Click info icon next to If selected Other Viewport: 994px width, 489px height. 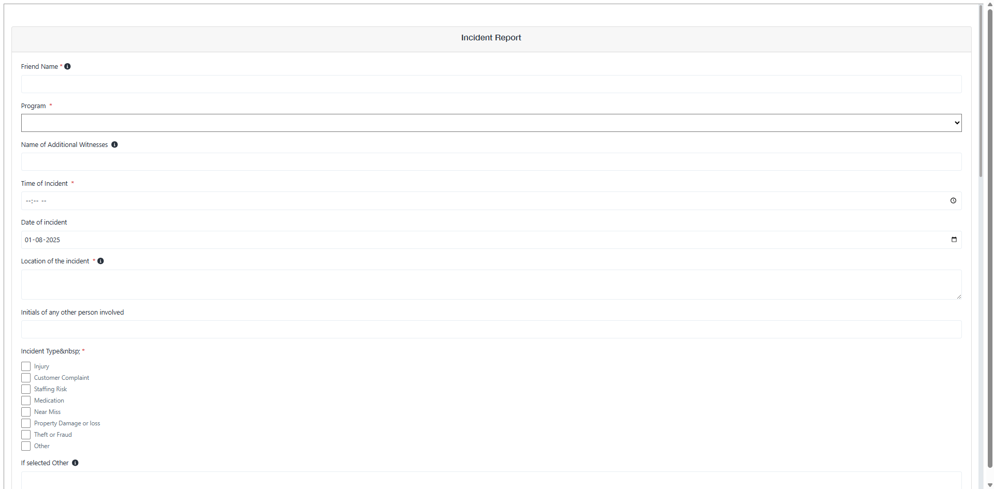click(x=75, y=463)
